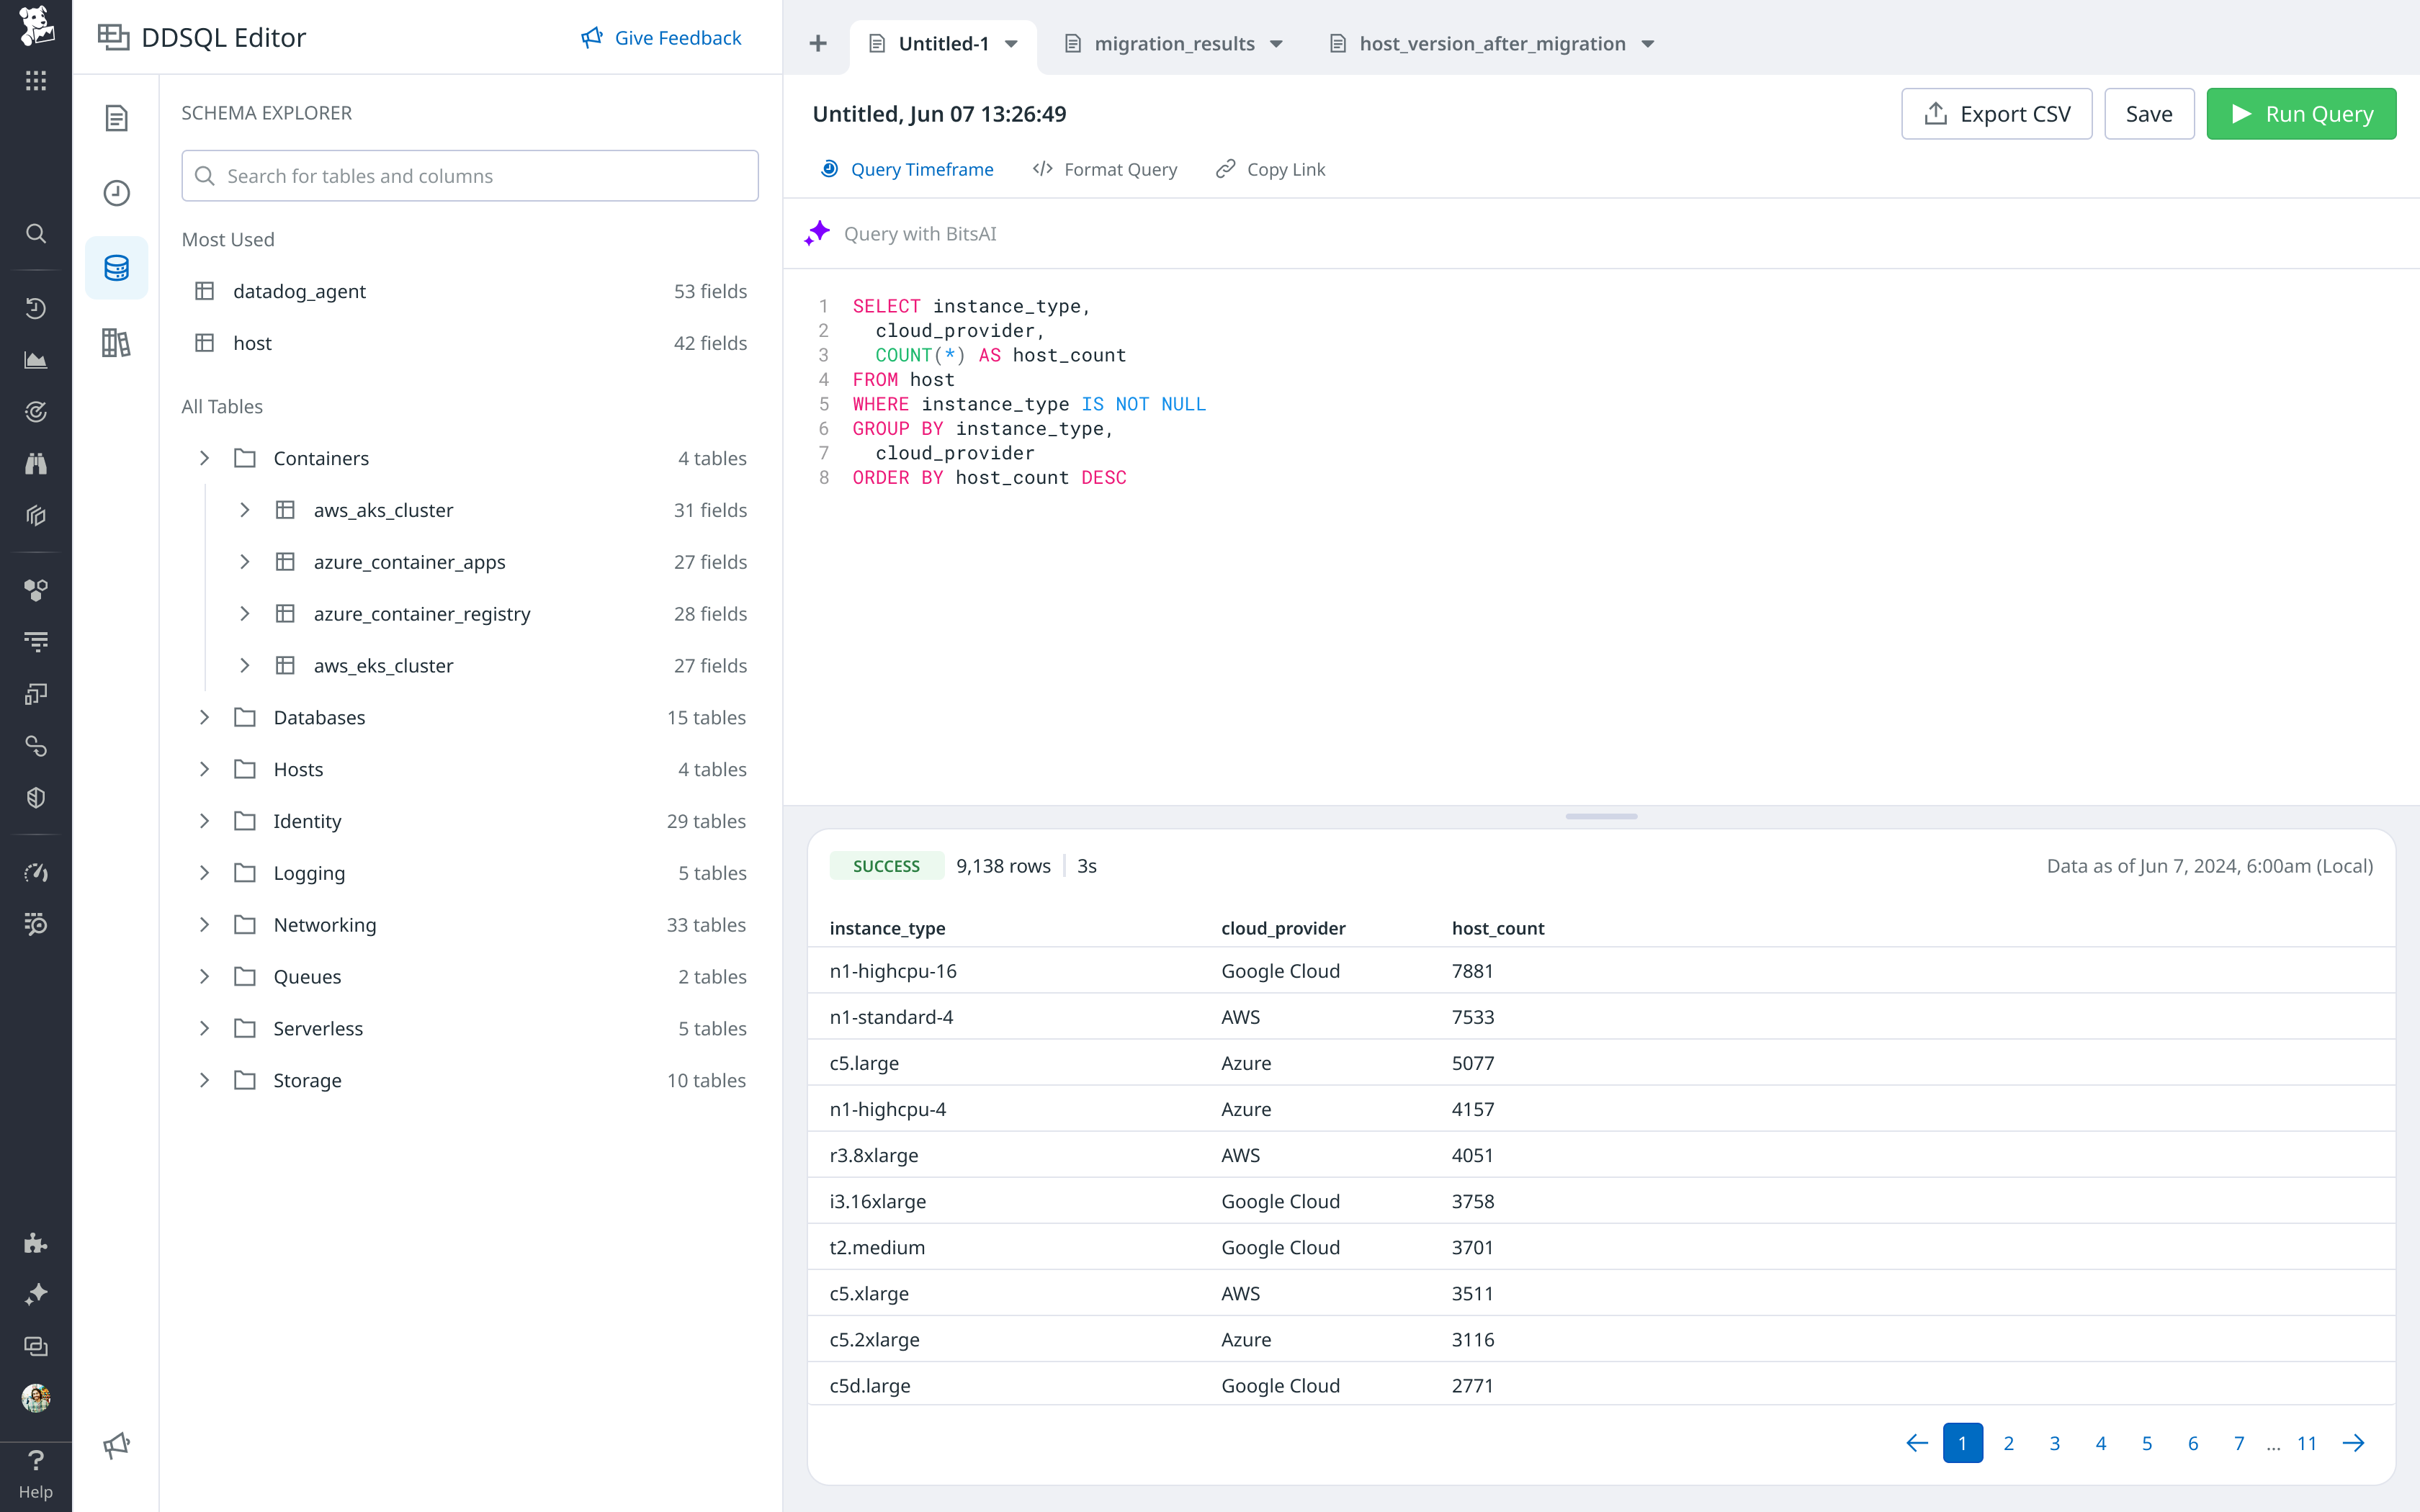
Task: Expand the Containers table group
Action: (205, 458)
